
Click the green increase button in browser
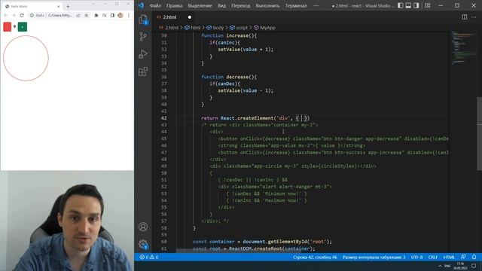click(x=23, y=27)
